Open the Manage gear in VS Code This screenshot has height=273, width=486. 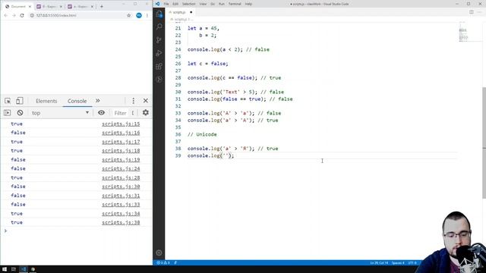pyautogui.click(x=159, y=253)
